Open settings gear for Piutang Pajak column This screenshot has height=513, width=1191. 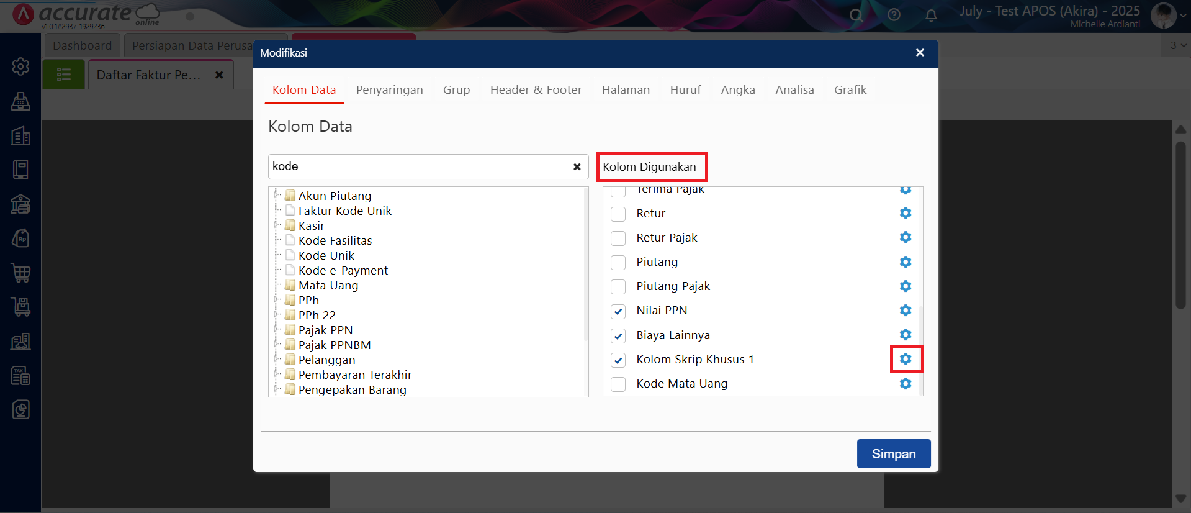pos(906,286)
